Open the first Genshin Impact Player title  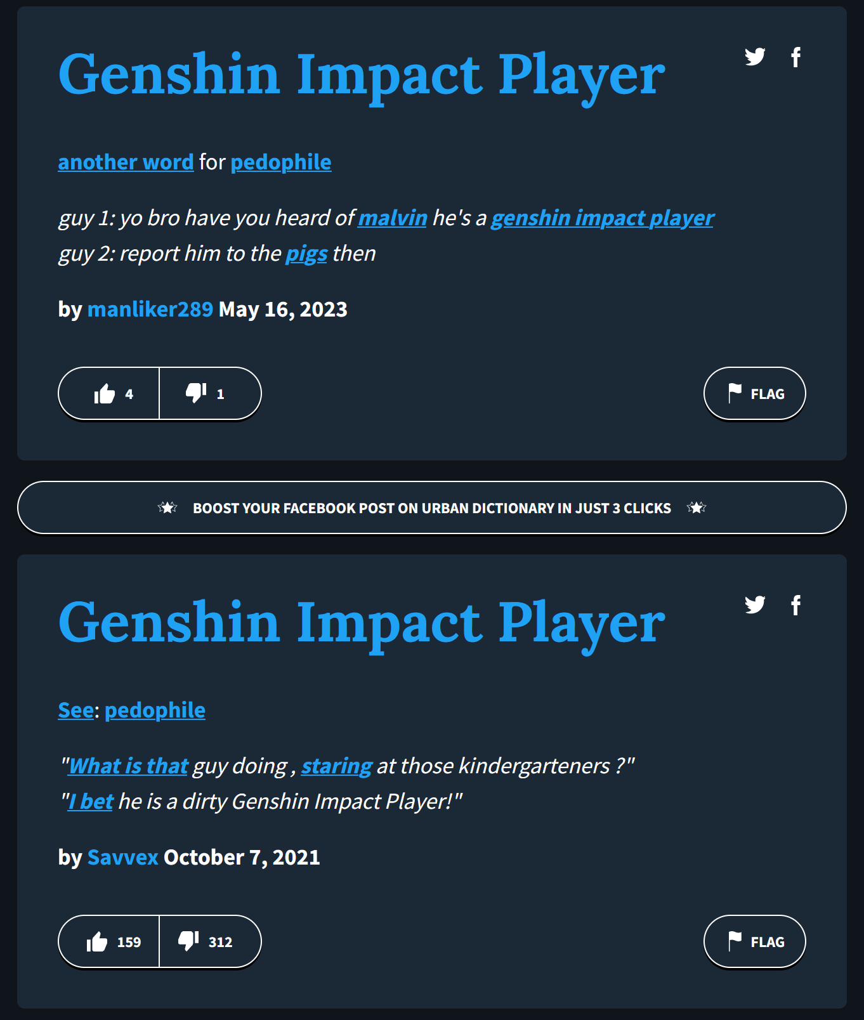pos(362,76)
